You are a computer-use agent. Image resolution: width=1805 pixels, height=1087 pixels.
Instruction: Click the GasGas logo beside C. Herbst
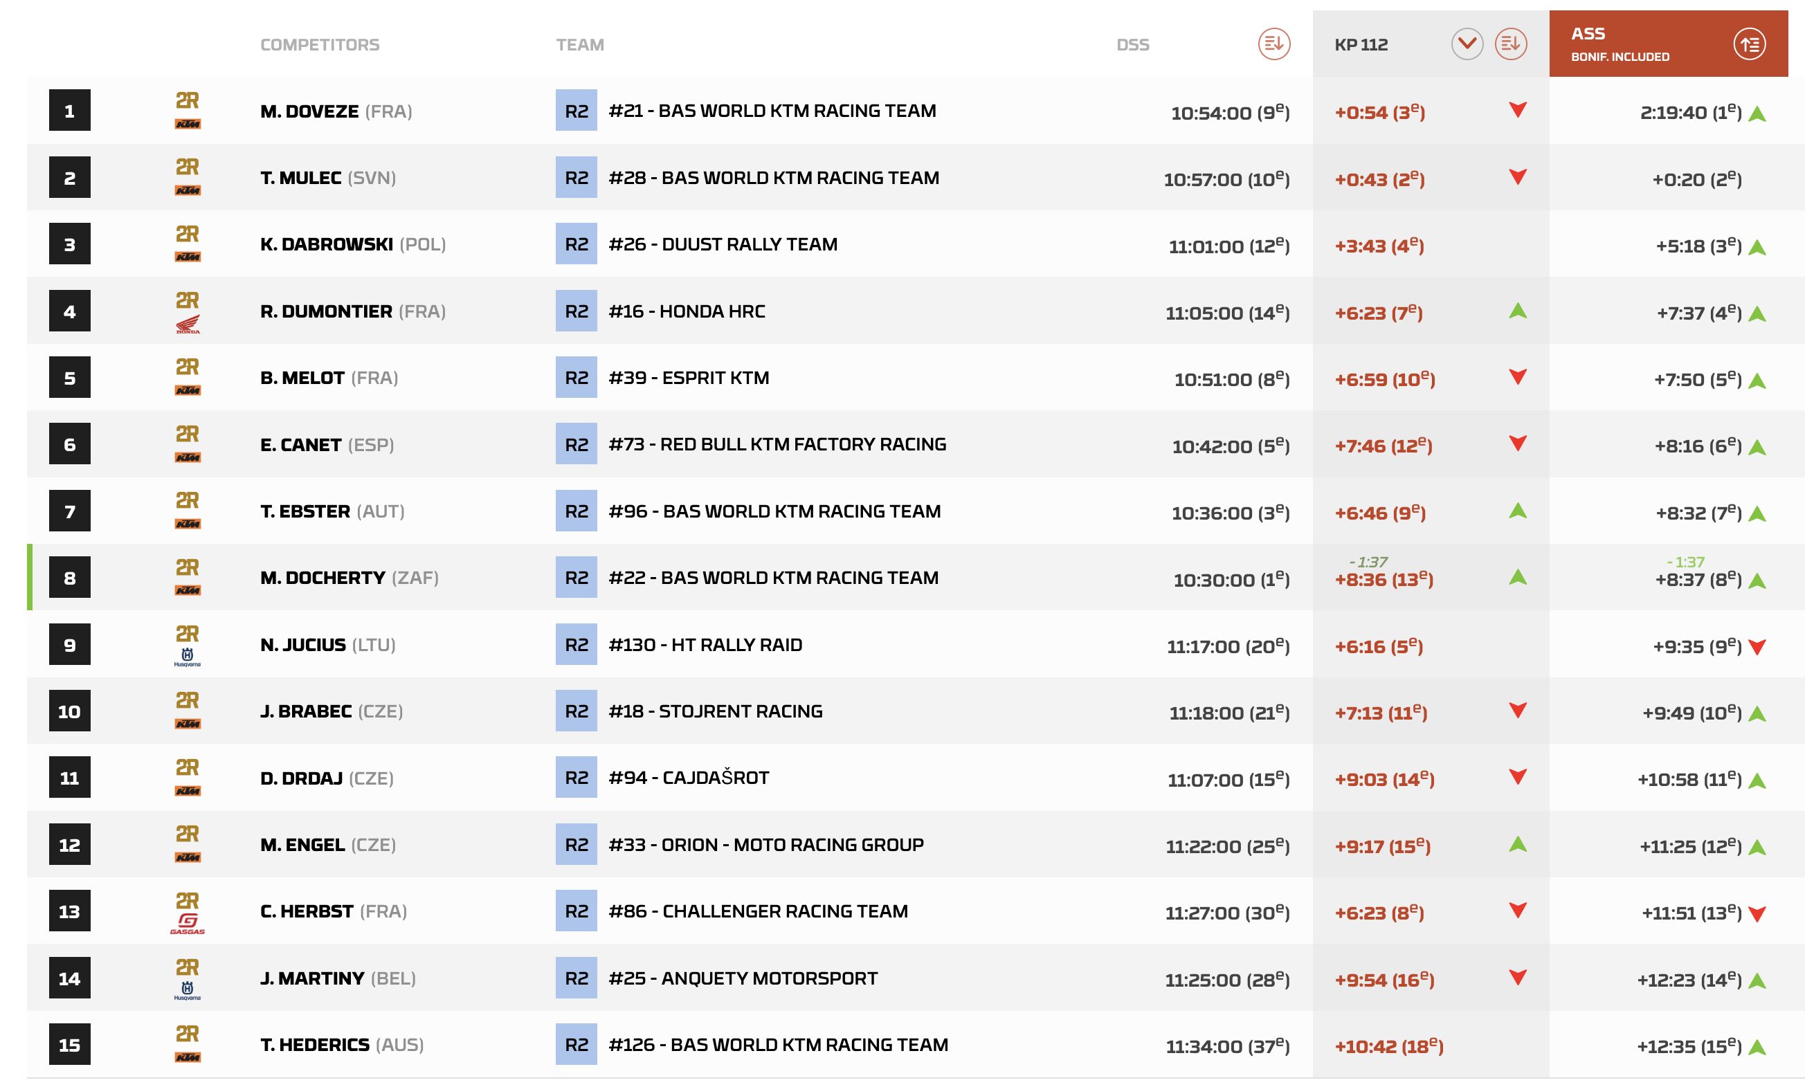point(188,923)
